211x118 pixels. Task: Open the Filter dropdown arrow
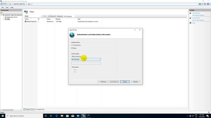point(41,16)
